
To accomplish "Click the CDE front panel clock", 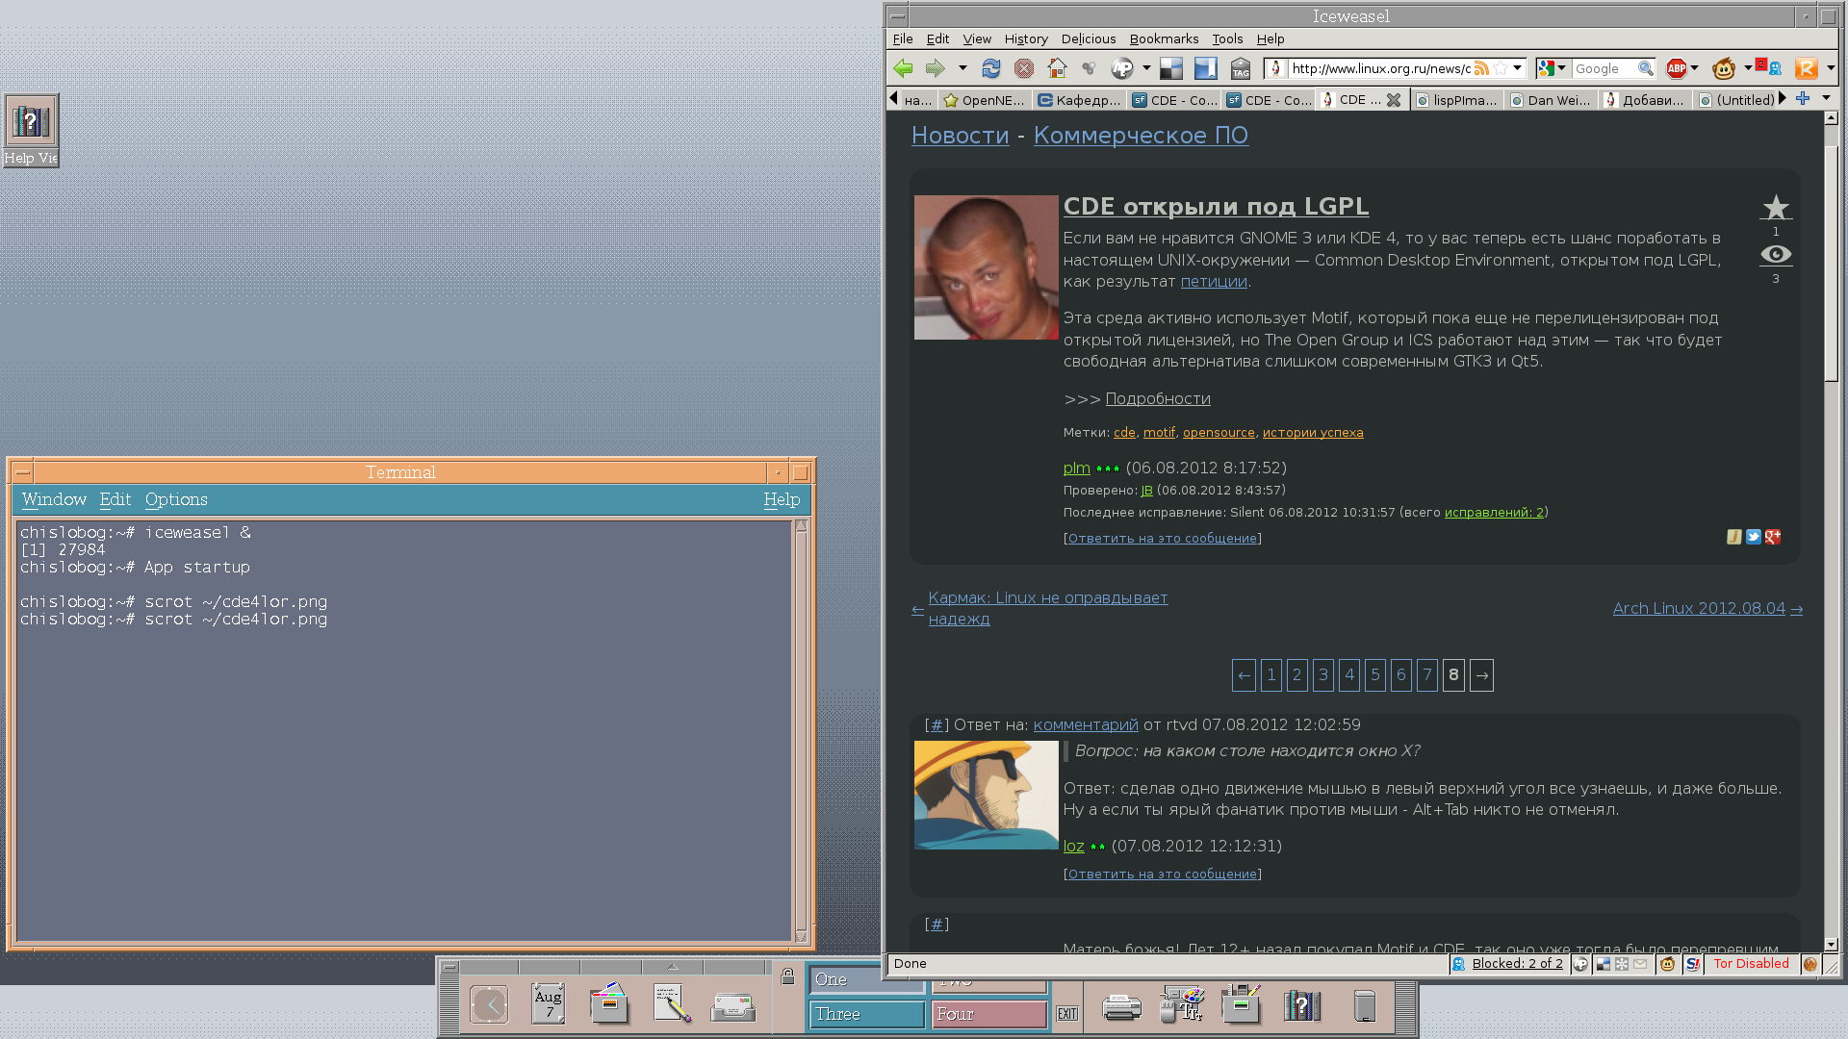I will coord(489,1005).
